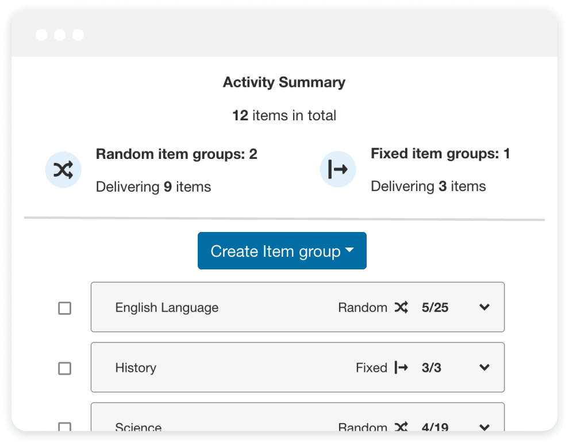
Task: Click the Fixed label in History row
Action: click(x=371, y=368)
